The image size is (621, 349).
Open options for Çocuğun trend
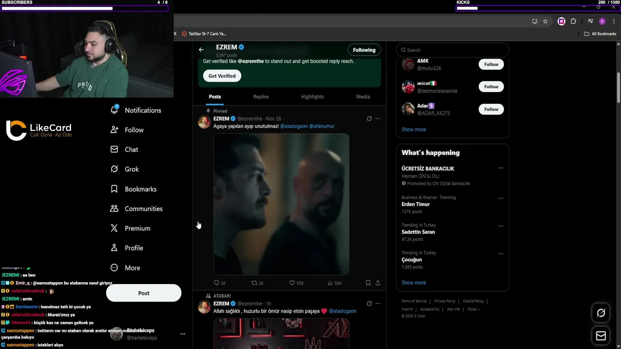coord(501,254)
